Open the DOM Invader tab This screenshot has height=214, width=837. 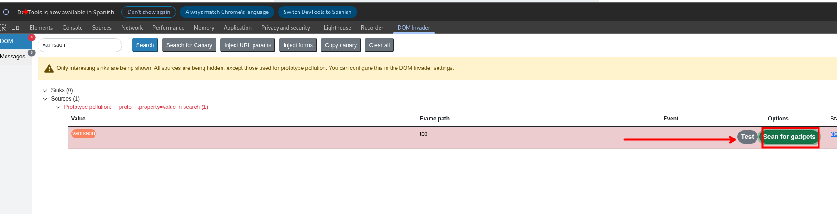[413, 28]
